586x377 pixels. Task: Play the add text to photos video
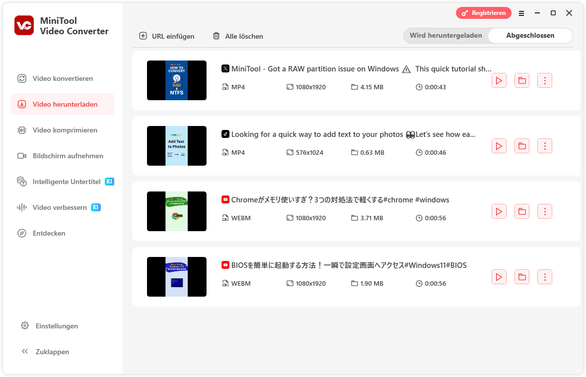[x=499, y=146]
